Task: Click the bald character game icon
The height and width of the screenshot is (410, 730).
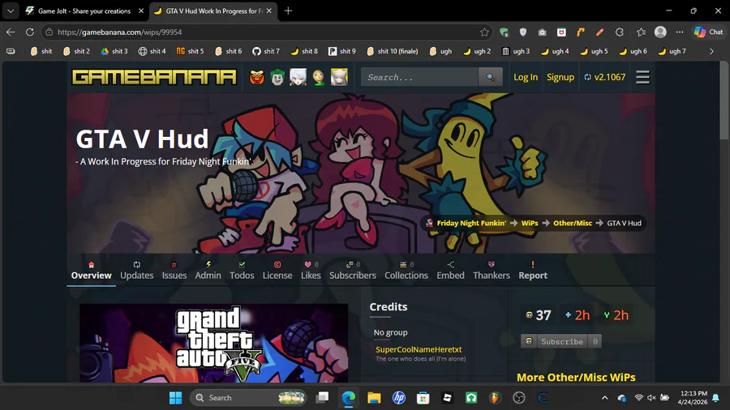Action: [319, 77]
